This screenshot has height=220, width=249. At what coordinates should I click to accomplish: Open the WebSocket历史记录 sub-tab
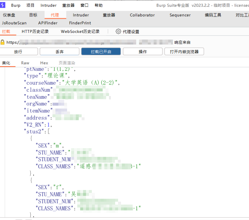[x=80, y=31]
